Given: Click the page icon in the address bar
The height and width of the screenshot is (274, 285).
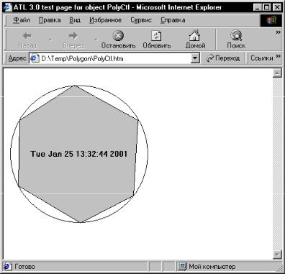Looking at the screenshot, I should [x=35, y=58].
